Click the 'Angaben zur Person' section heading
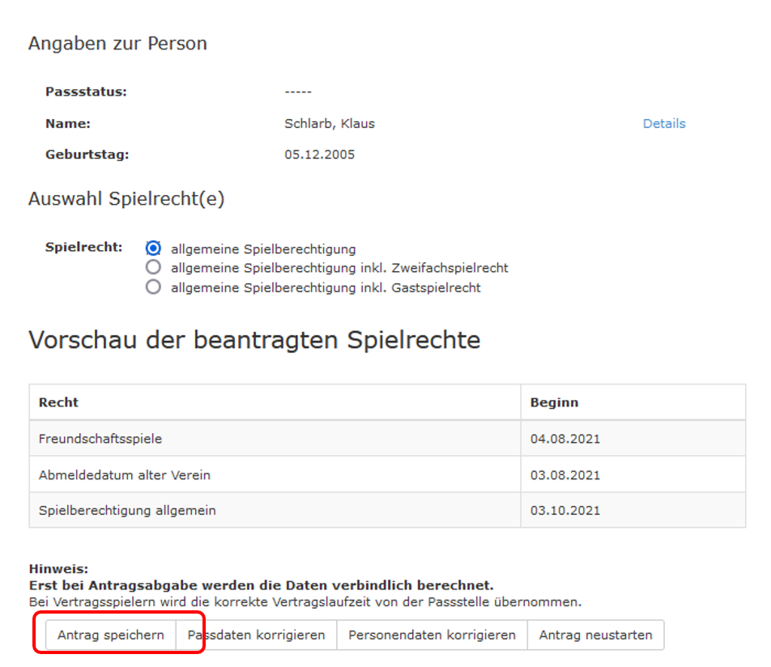Screen dimensions: 771x667 117,44
